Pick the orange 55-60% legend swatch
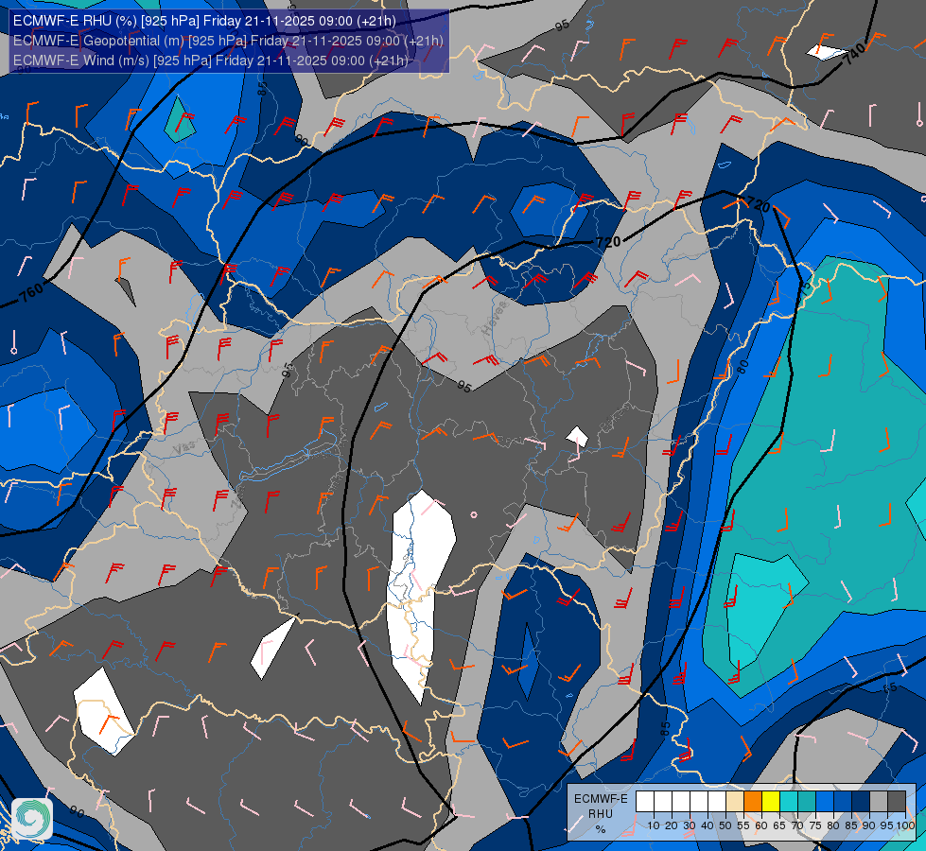926x851 pixels. [753, 802]
